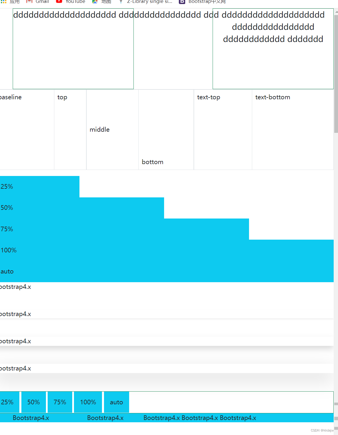Click the 'top' table cell text
338x435 pixels.
[62, 97]
